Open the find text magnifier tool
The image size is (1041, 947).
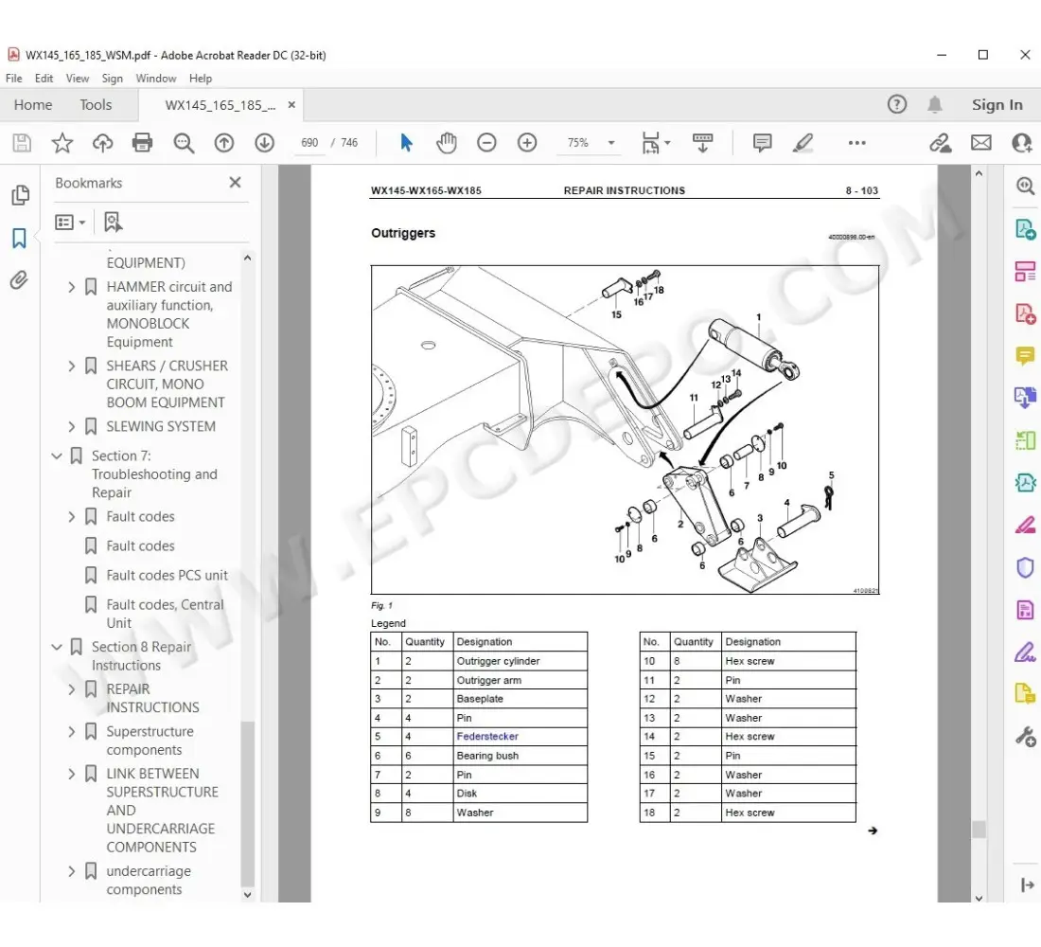point(184,143)
